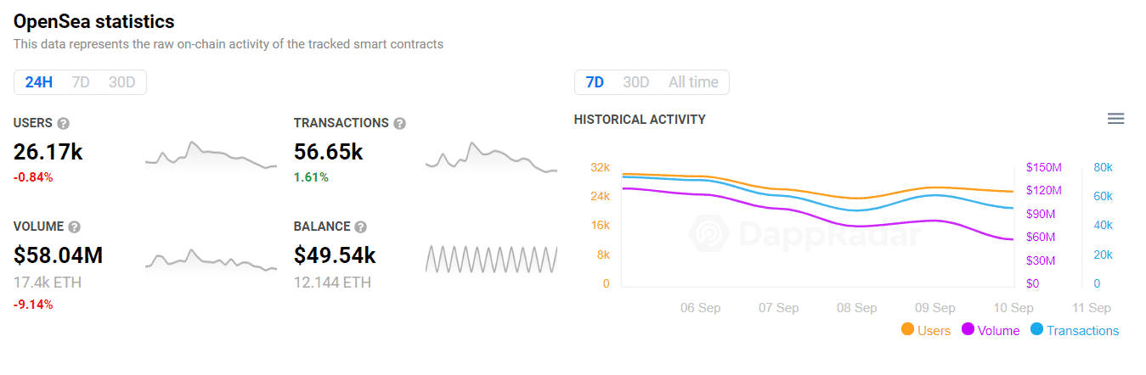Switch historical activity to 30D

click(636, 82)
